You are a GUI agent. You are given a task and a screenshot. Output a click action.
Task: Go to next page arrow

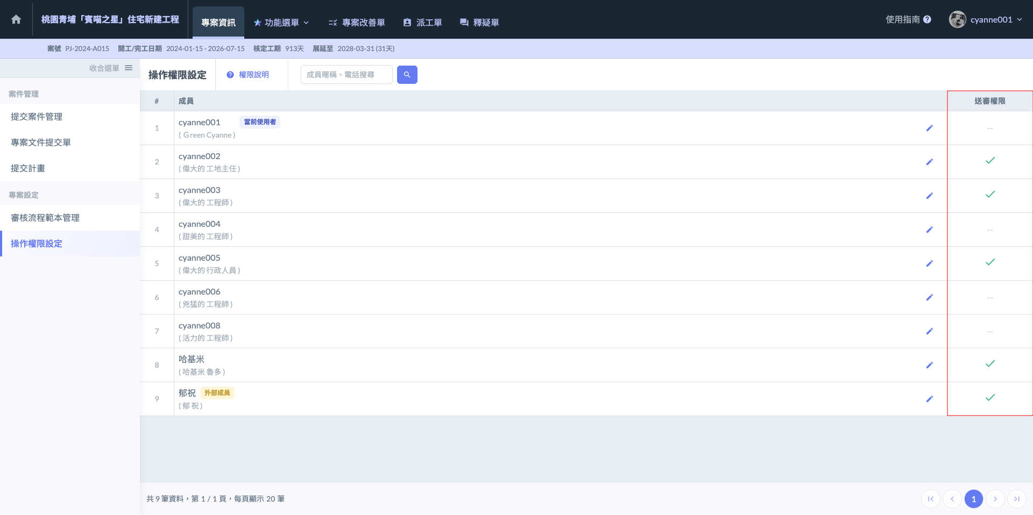point(995,499)
